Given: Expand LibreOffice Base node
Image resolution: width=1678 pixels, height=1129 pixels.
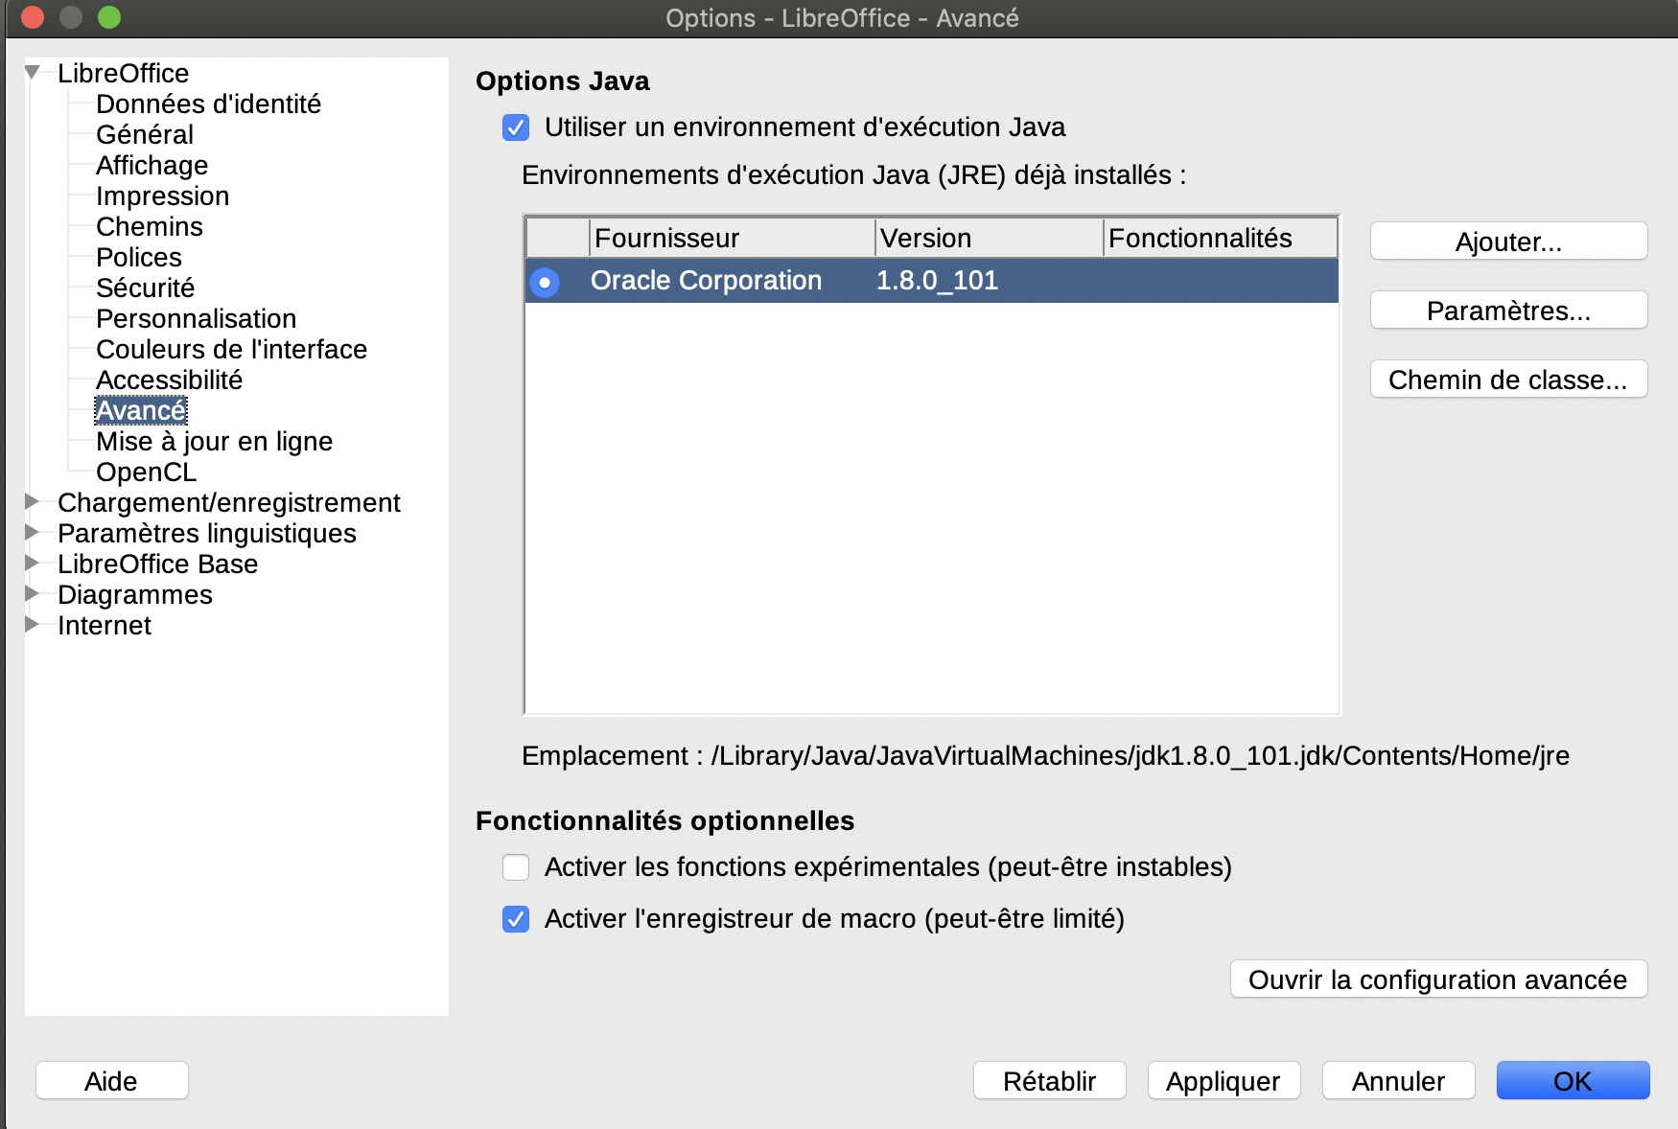Looking at the screenshot, I should pos(32,563).
